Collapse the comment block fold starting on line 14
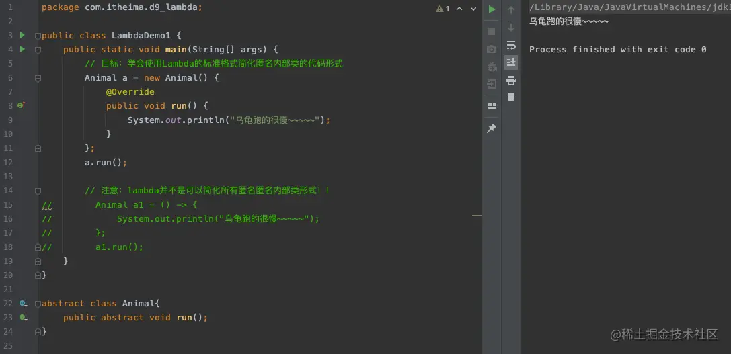Screen dimensions: 731x354 point(38,191)
